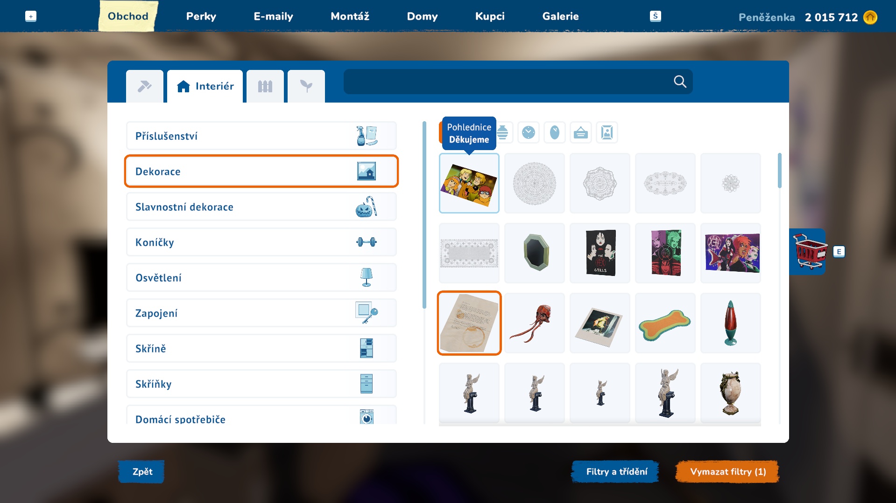Select the hanging sign filter icon

(x=580, y=133)
